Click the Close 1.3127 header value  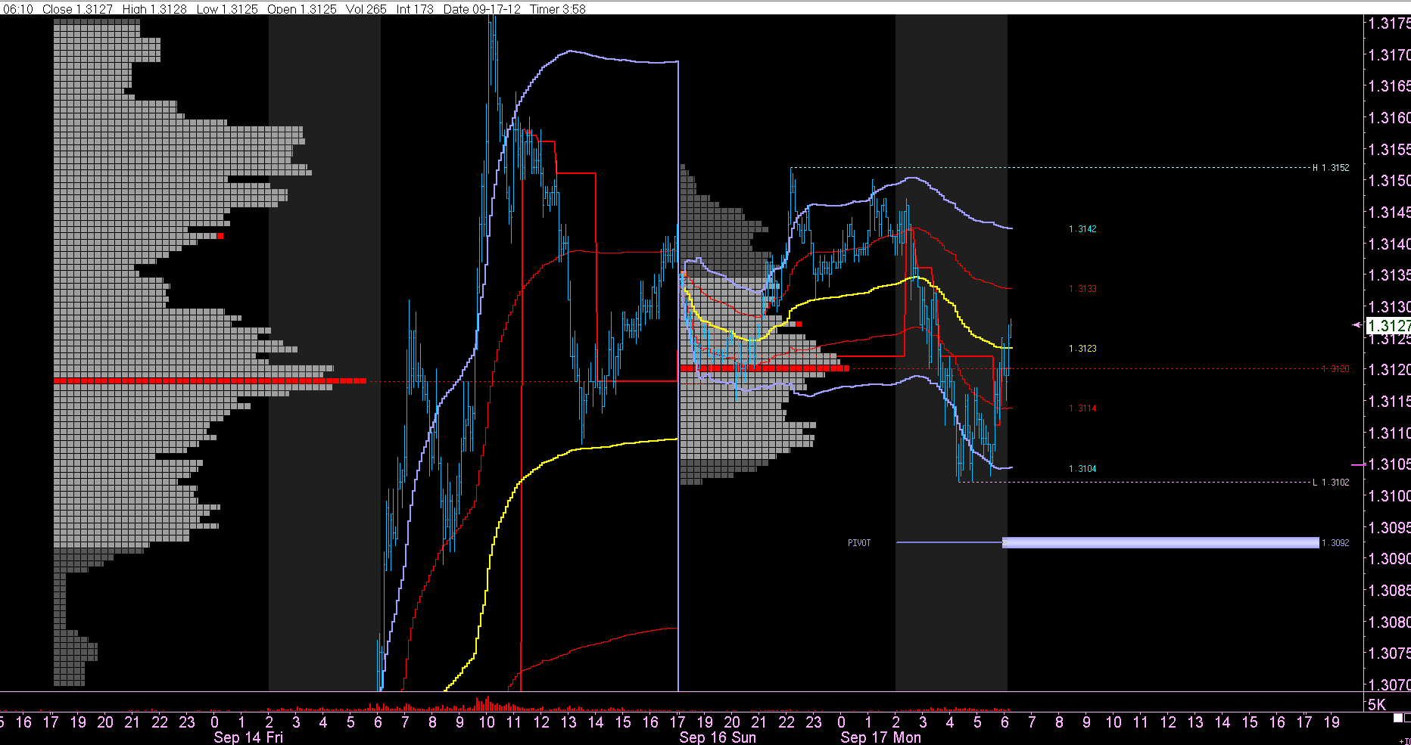coord(77,9)
